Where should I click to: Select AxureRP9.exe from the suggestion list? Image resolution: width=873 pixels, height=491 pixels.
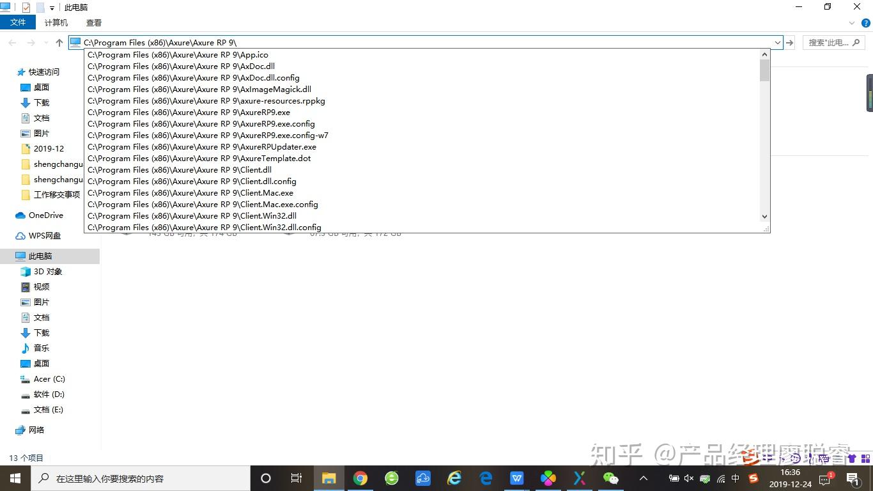pyautogui.click(x=422, y=113)
